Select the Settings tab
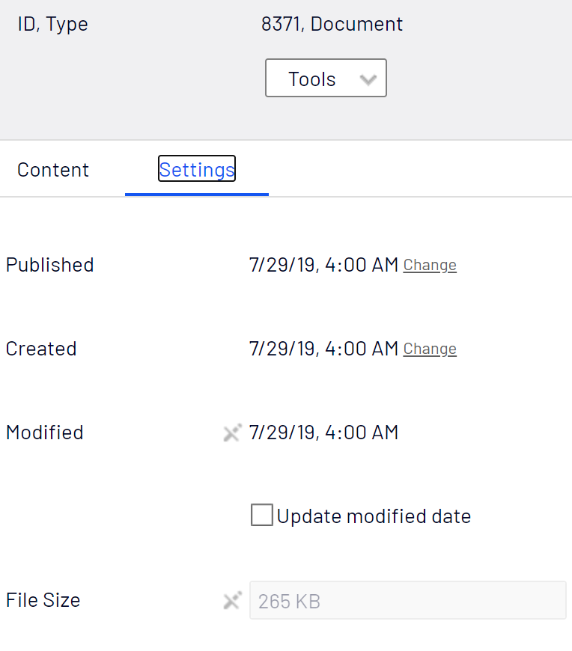 point(197,169)
